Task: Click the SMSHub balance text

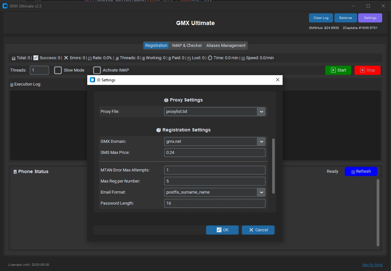Action: pos(324,28)
